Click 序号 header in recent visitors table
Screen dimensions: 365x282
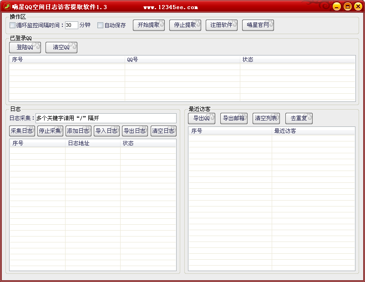(230, 131)
